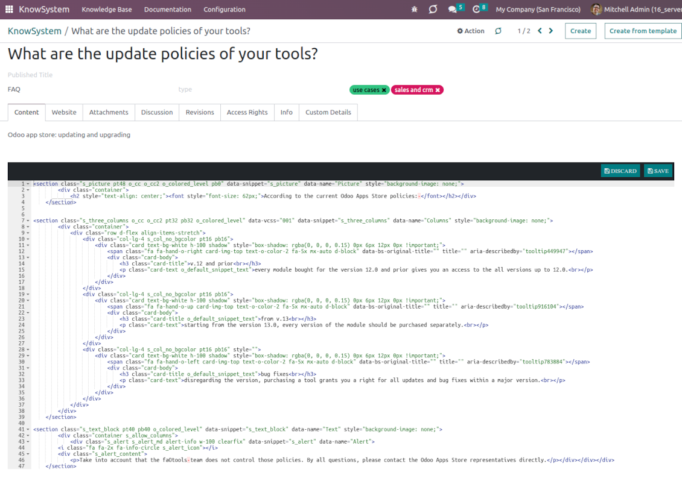Click the Published Title input field
The width and height of the screenshot is (682, 487).
coord(91,75)
